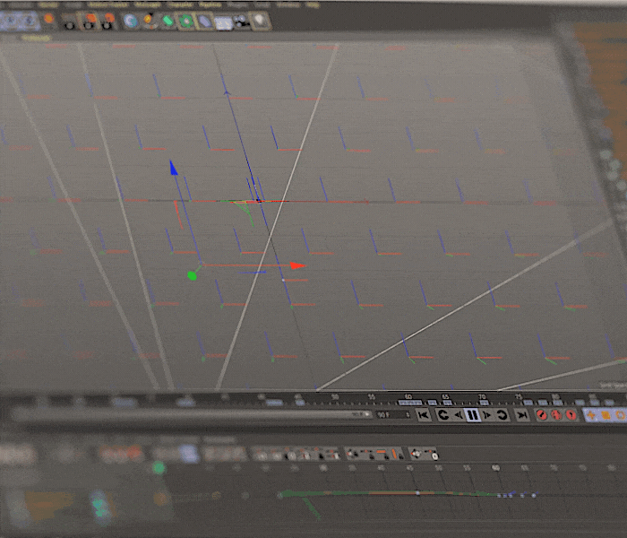Viewport: 627px width, 538px height.
Task: Click Render to Picture Viewer icon
Action: pos(90,22)
